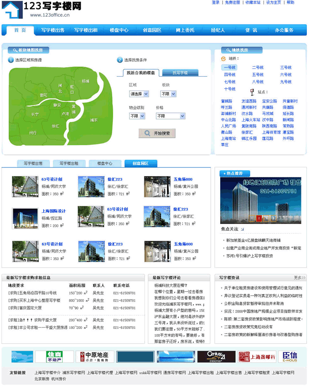Click the 臣信 E-HOUS partner logo
This screenshot has width=309, height=388.
point(290,357)
